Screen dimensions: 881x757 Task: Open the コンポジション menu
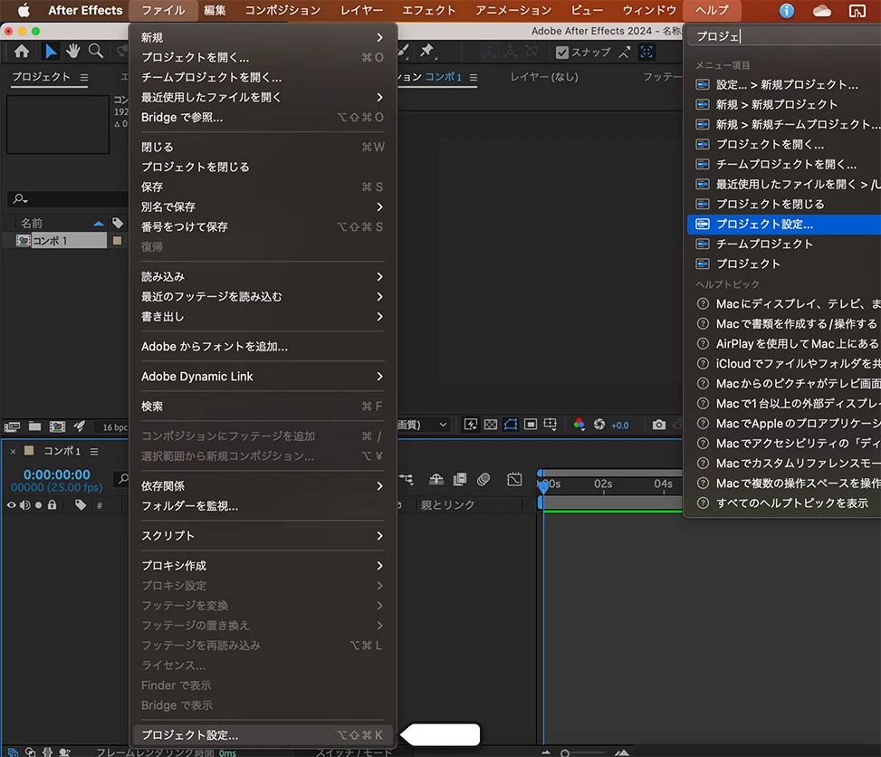click(x=282, y=10)
